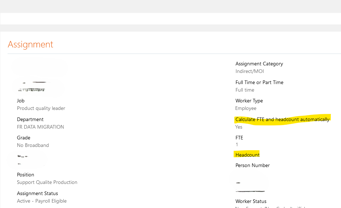The height and width of the screenshot is (208, 341).
Task: Click the Job field label
Action: pyautogui.click(x=21, y=101)
